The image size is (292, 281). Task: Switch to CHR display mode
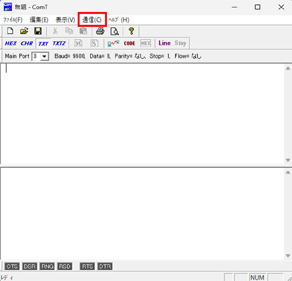point(27,43)
